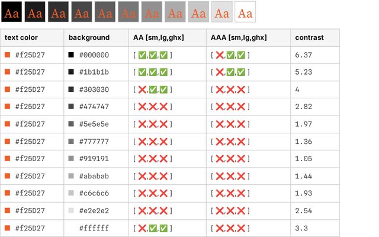Click the white background 'Aa' preview tile
Image resolution: width=379 pixels, height=237 pixels.
point(245,12)
